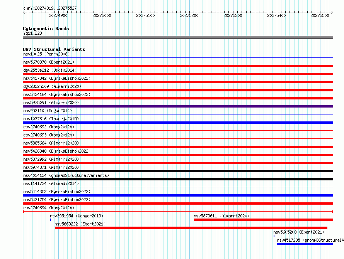Click the thin blue line of nsv10025
The image size is (344, 259).
178,58
